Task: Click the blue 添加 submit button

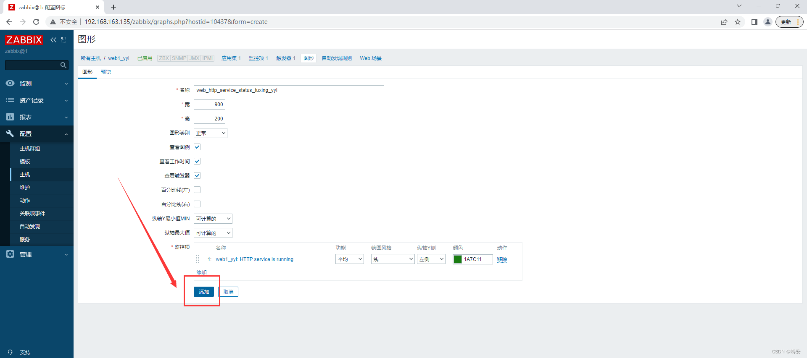Action: (x=204, y=292)
